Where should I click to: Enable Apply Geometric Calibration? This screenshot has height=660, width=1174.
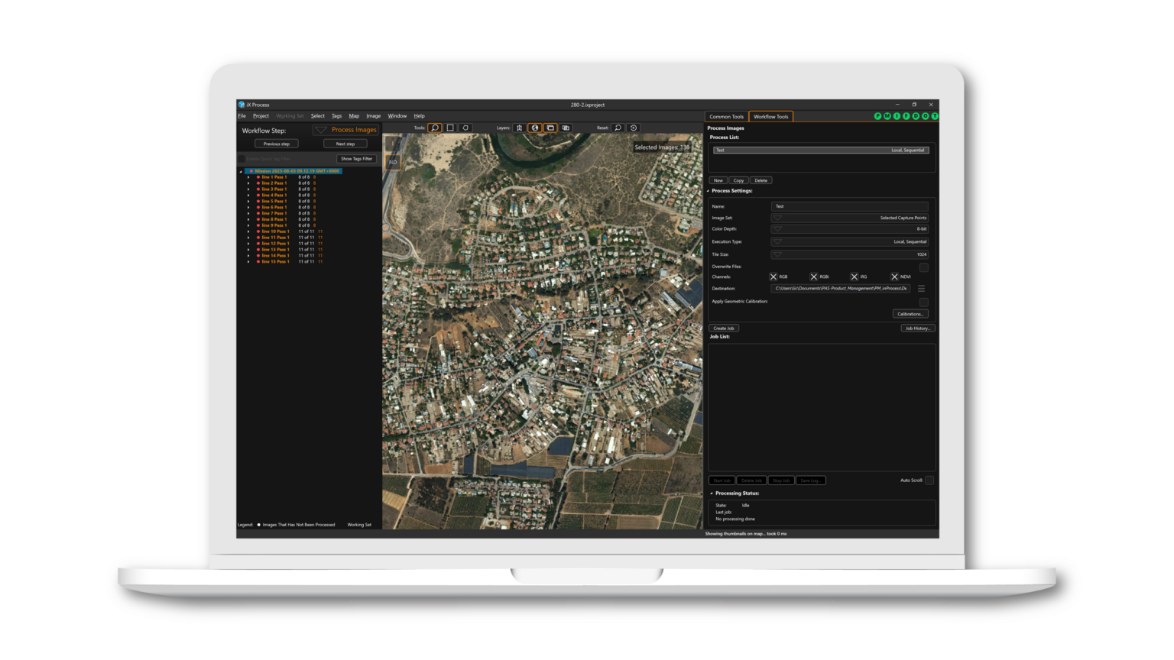click(x=923, y=302)
